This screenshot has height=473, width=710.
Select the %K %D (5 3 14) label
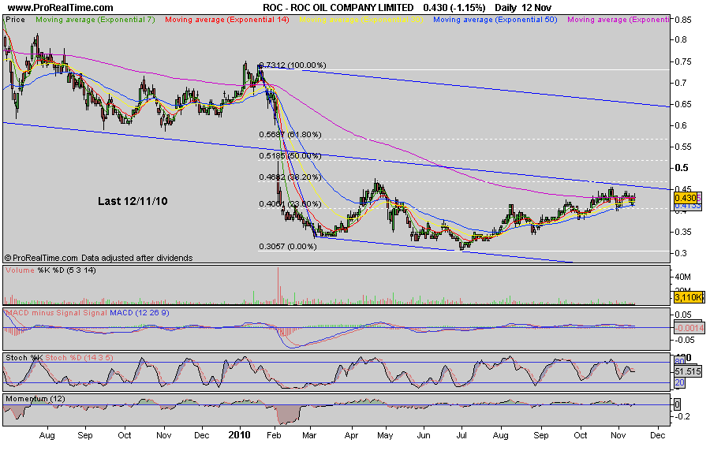pyautogui.click(x=67, y=270)
